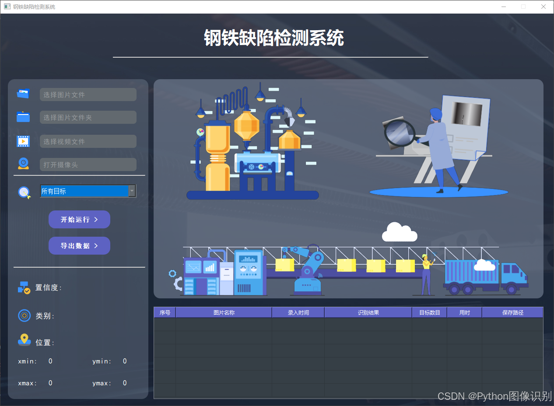Click the open image file folder icon
Viewport: 554px width, 406px height.
23,94
